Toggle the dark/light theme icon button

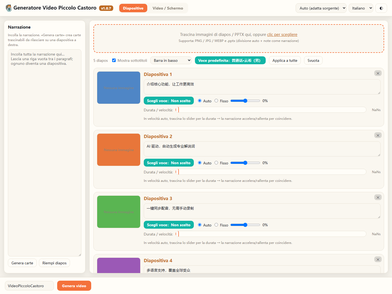click(x=381, y=8)
